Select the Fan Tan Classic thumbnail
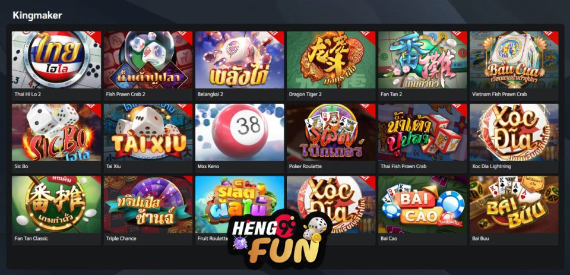 point(56,204)
